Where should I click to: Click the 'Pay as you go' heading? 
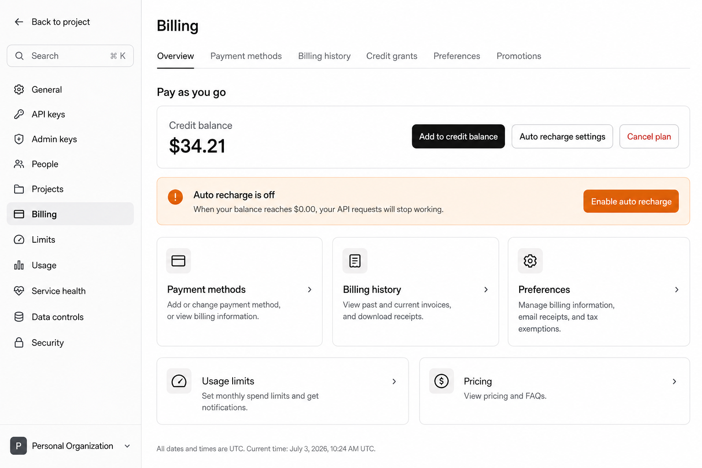[x=191, y=92]
